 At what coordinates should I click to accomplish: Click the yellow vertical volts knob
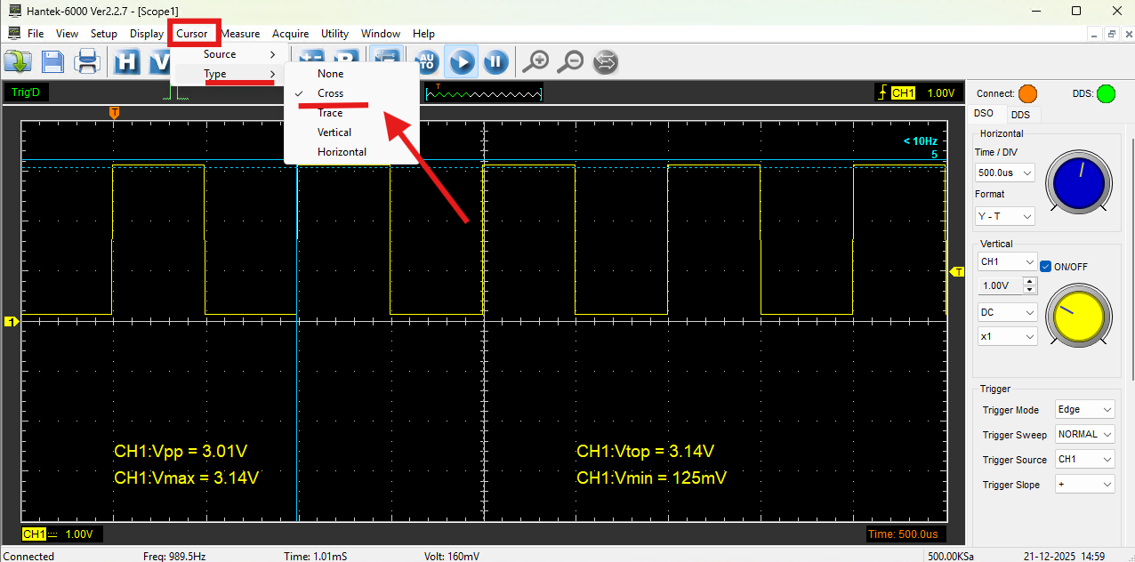[1078, 317]
